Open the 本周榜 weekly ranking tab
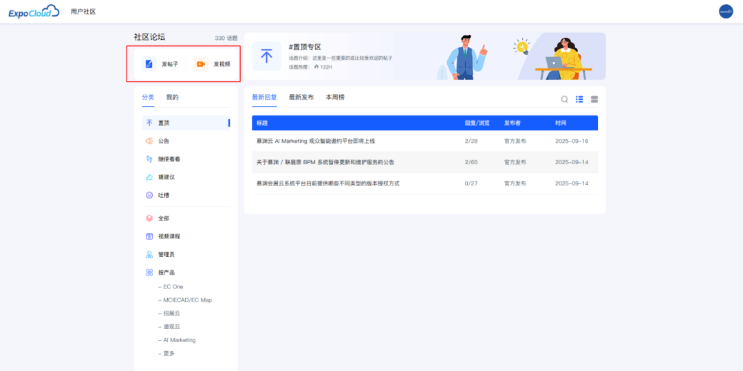The image size is (743, 371). pos(335,98)
